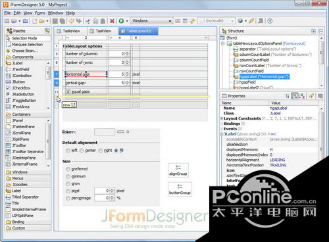Select hgapField in the Structure tree
Image resolution: width=329 pixels, height=242 pixels.
click(247, 82)
